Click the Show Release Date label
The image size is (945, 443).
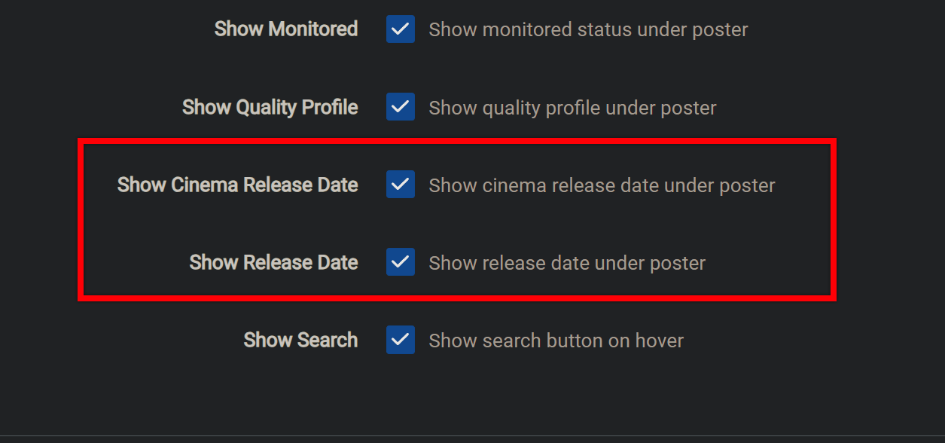273,262
